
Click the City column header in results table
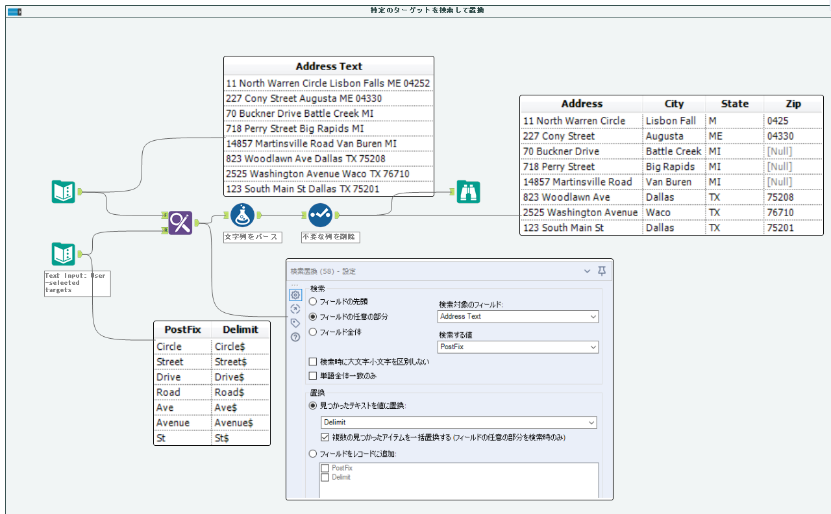[x=674, y=104]
